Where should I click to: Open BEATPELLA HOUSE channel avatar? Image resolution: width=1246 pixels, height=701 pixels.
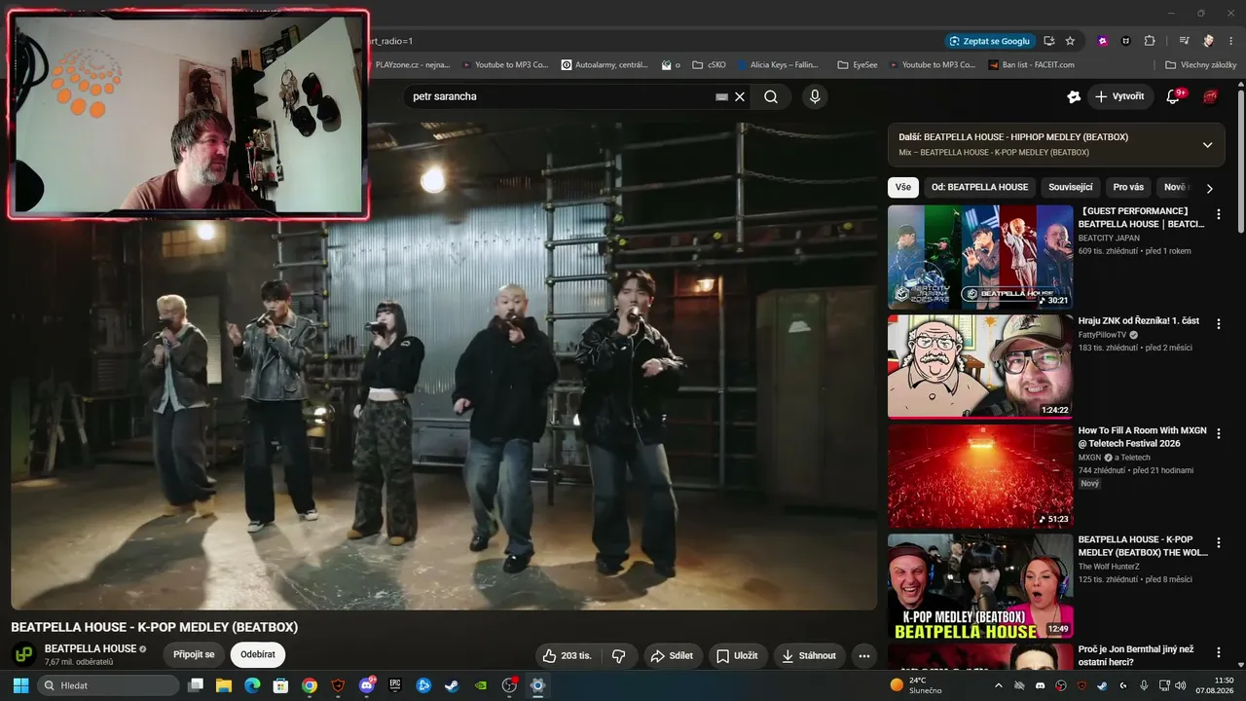[24, 655]
